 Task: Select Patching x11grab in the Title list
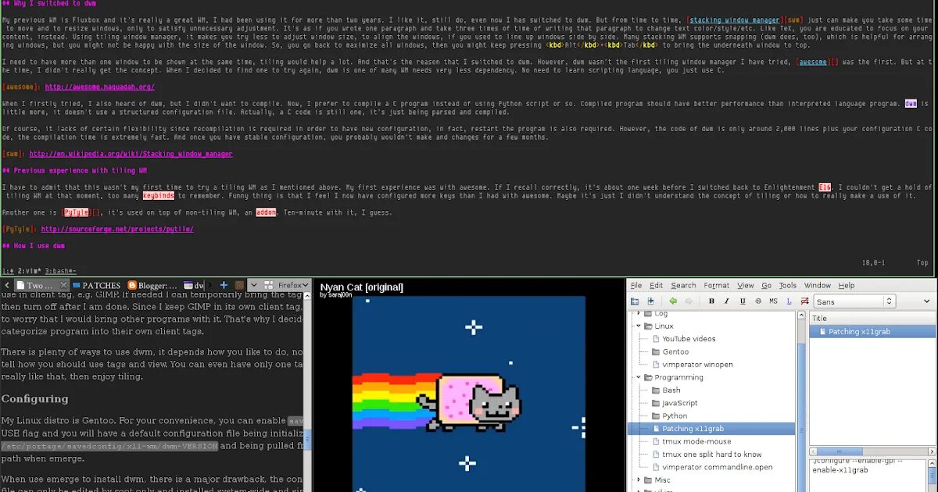pyautogui.click(x=872, y=332)
